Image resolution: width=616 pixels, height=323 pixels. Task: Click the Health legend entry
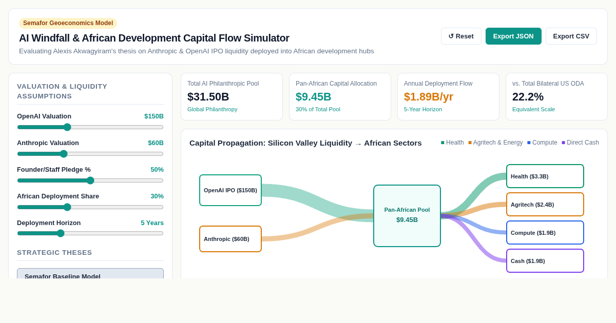tap(452, 143)
